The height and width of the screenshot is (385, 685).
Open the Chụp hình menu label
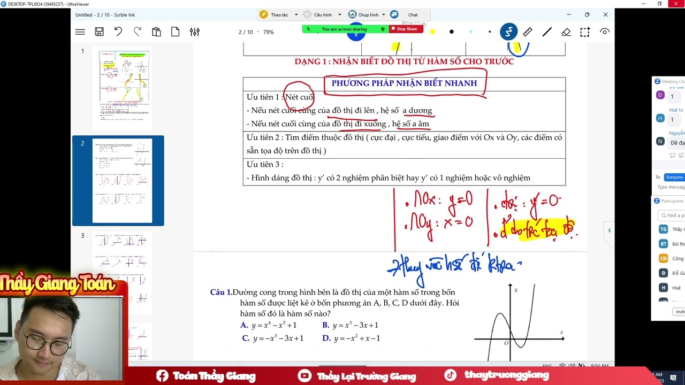[x=368, y=15]
